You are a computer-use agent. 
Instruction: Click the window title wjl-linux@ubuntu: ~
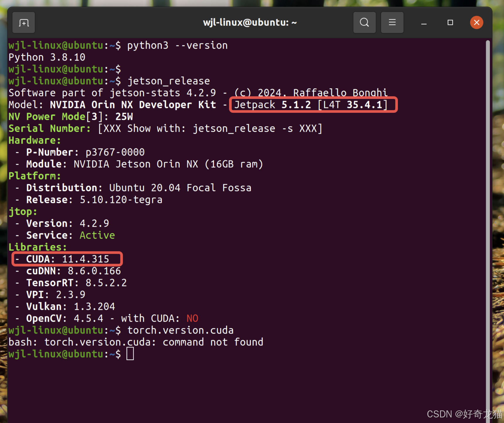(250, 23)
